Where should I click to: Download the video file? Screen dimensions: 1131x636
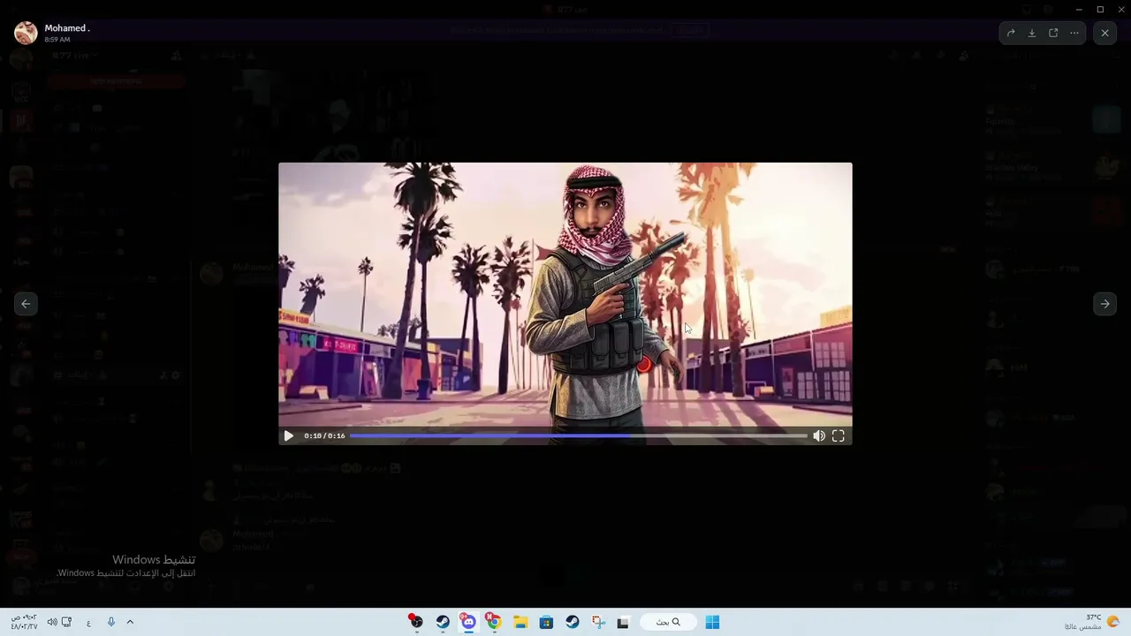coord(1032,33)
